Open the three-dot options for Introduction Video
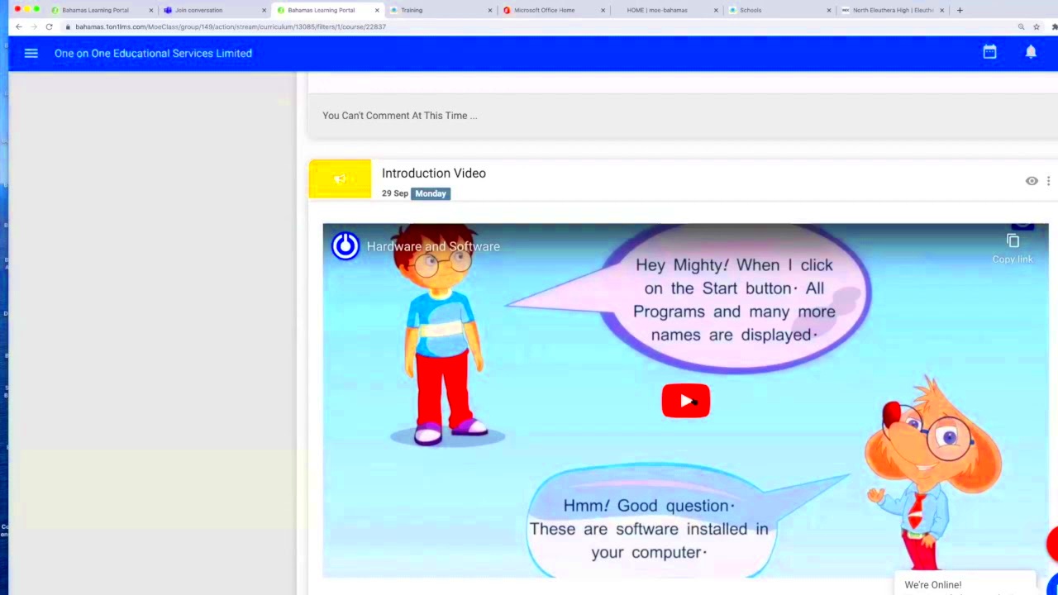 pyautogui.click(x=1048, y=181)
